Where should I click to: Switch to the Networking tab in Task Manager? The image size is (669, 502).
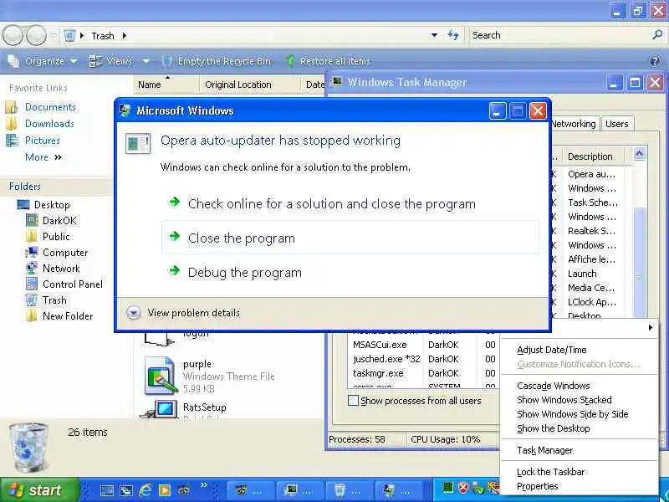[574, 124]
